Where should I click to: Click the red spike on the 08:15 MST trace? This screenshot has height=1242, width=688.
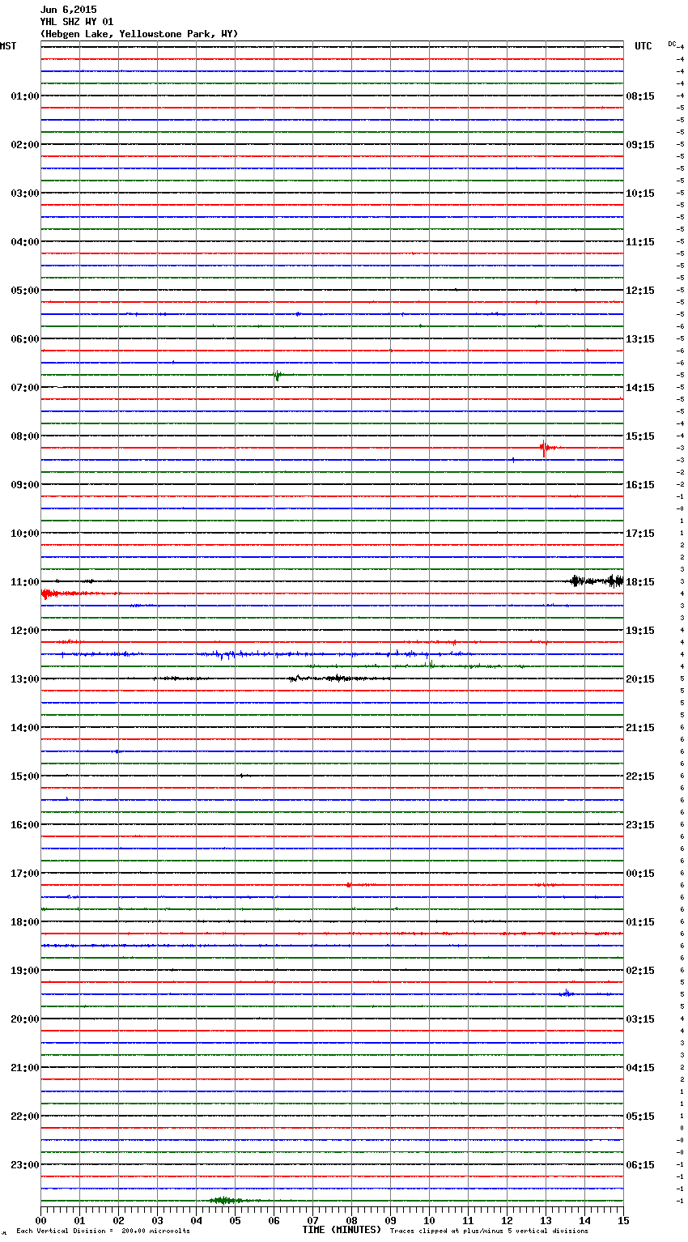(x=545, y=448)
